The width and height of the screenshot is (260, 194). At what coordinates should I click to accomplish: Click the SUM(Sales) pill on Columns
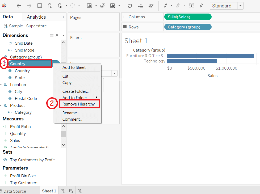(x=188, y=17)
